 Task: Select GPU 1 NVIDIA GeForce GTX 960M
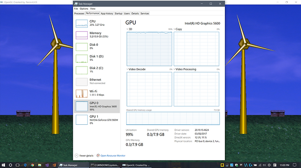click(x=97, y=120)
